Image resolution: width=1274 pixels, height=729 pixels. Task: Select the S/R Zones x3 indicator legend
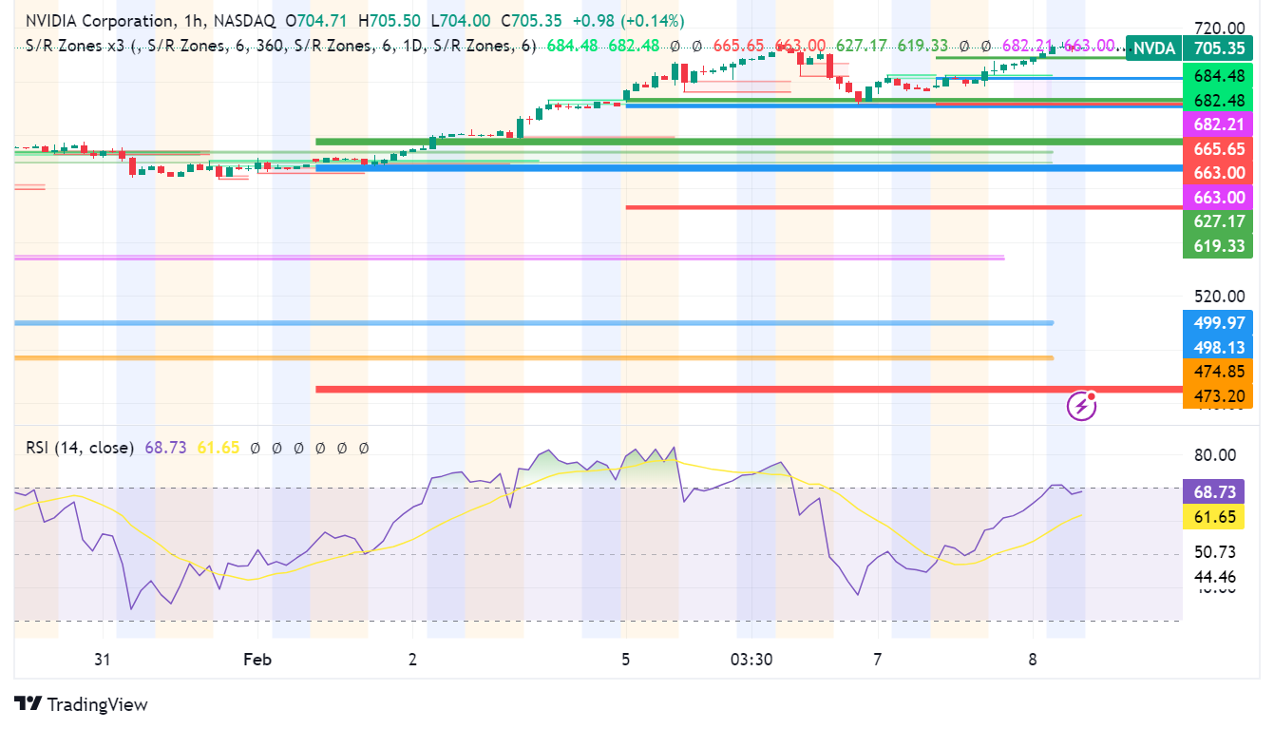[x=281, y=45]
